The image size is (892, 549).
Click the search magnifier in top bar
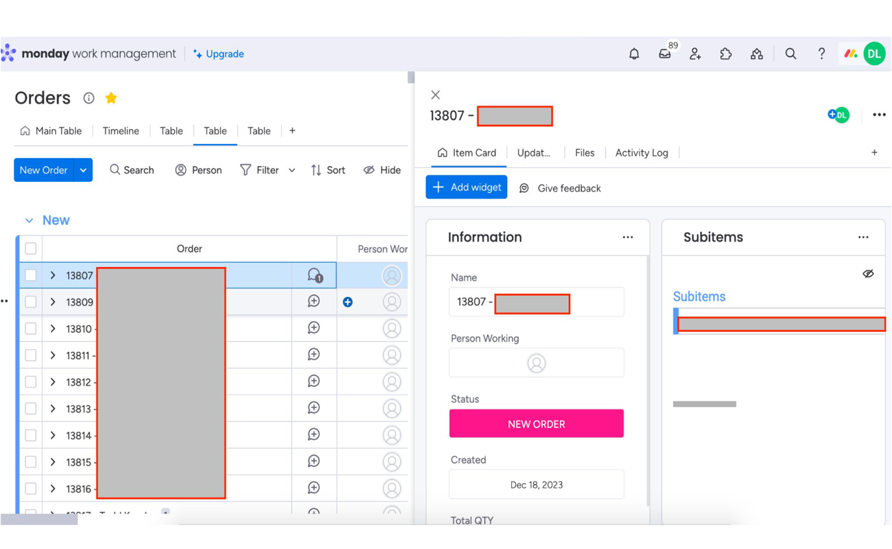click(791, 54)
